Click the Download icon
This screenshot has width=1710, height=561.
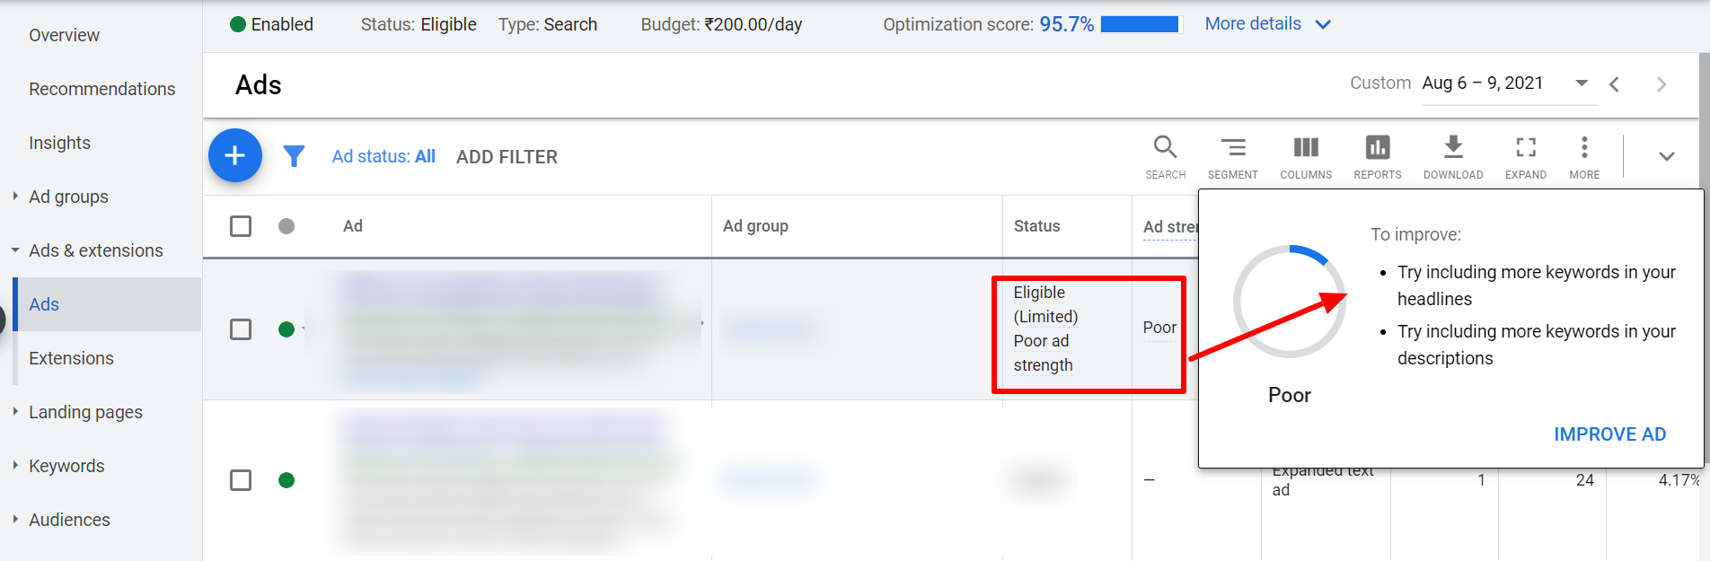tap(1453, 157)
